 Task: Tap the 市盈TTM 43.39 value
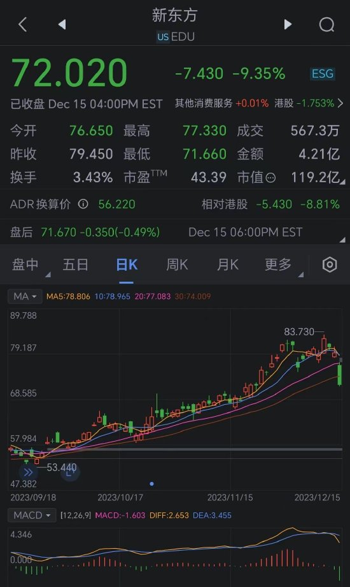[208, 177]
